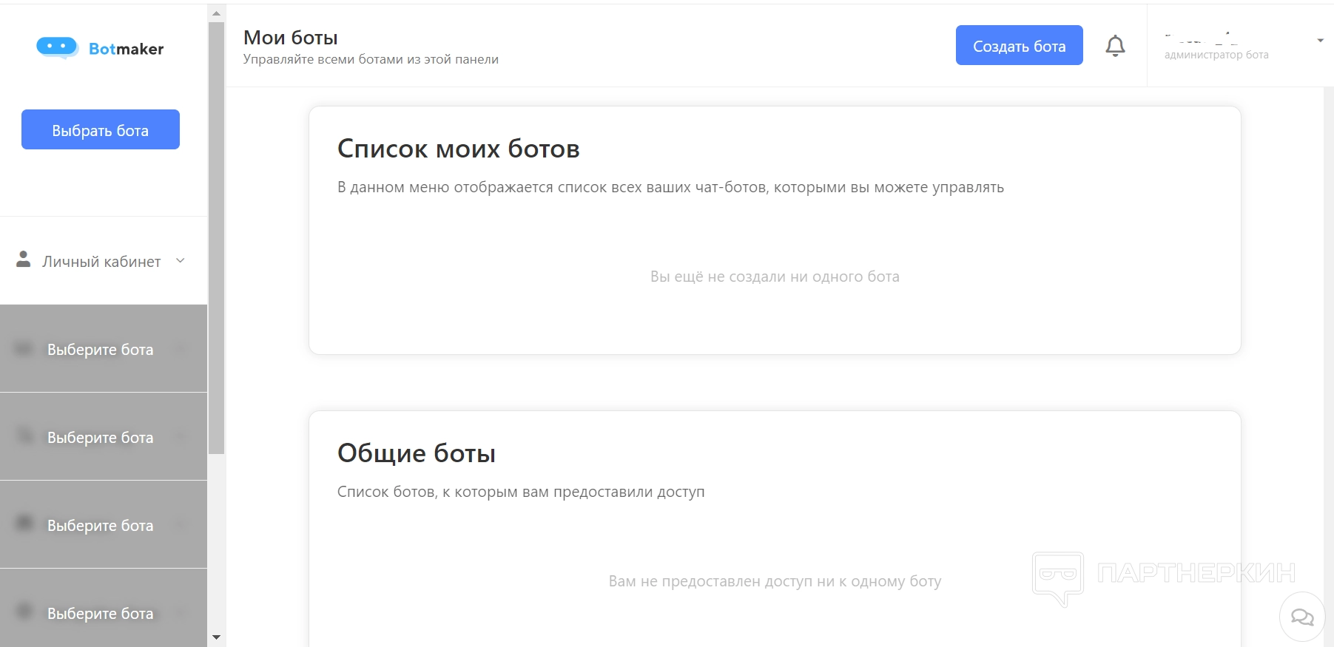
Task: Click the sidebar scrollbar up arrow
Action: [216, 13]
